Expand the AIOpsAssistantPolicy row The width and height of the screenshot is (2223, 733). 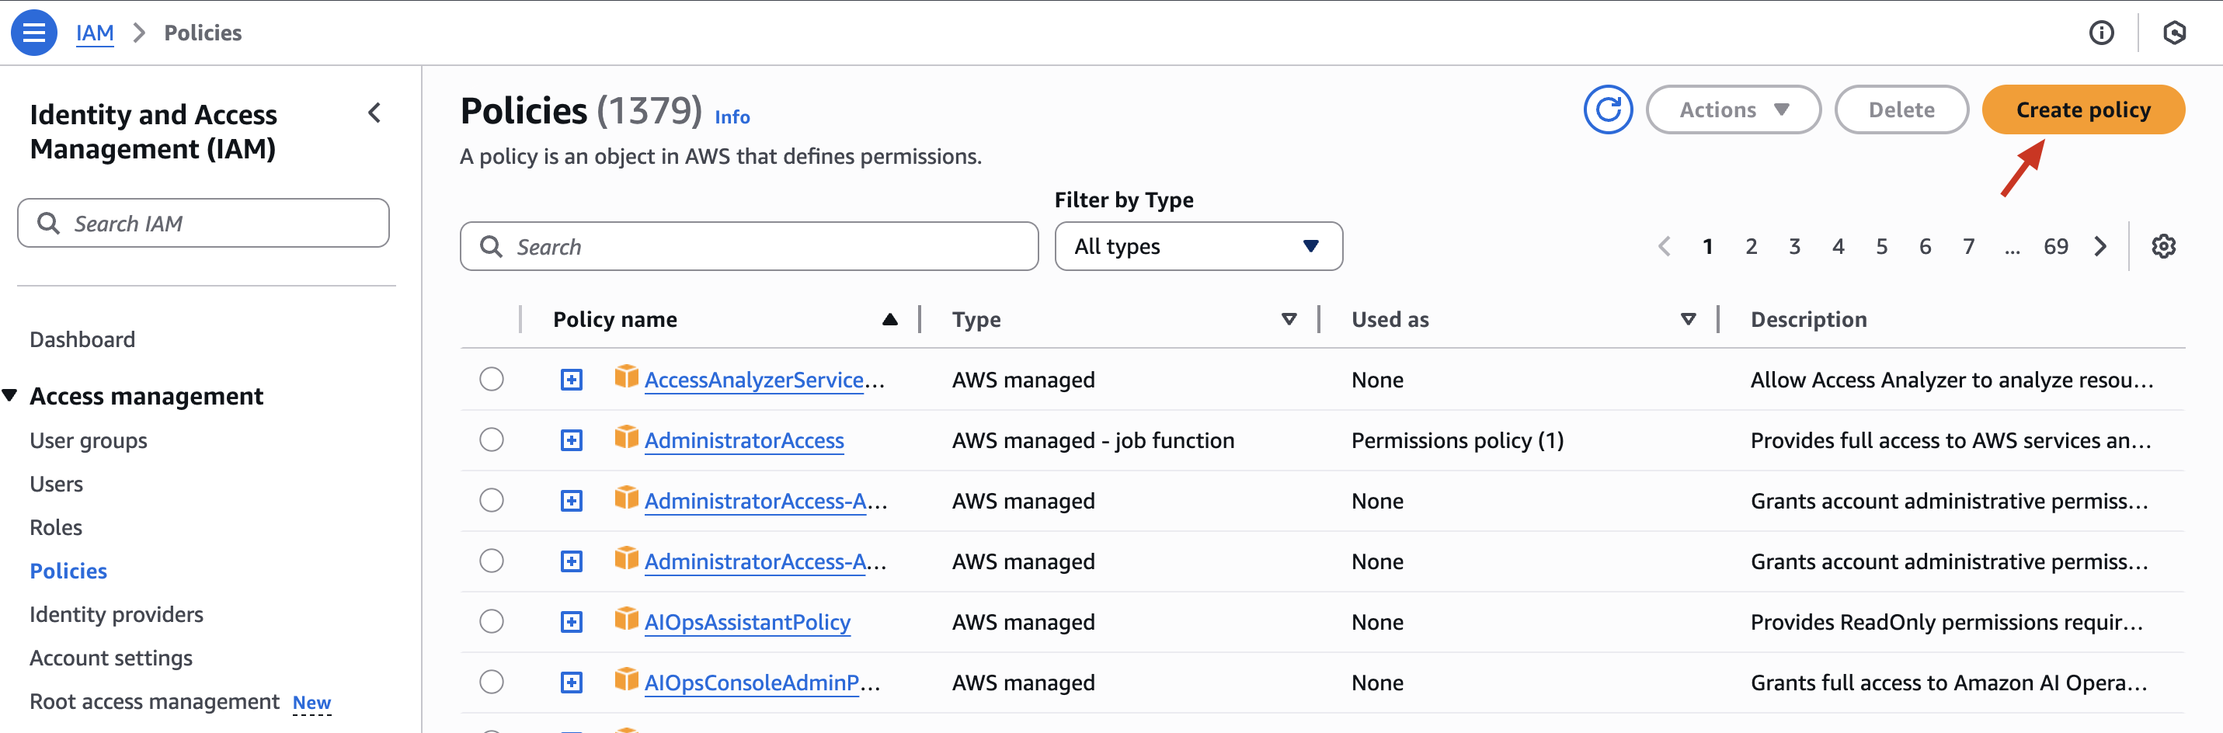[x=571, y=622]
